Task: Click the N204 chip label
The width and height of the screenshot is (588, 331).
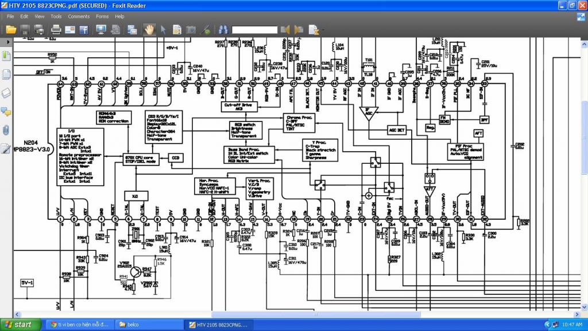Action: click(31, 143)
